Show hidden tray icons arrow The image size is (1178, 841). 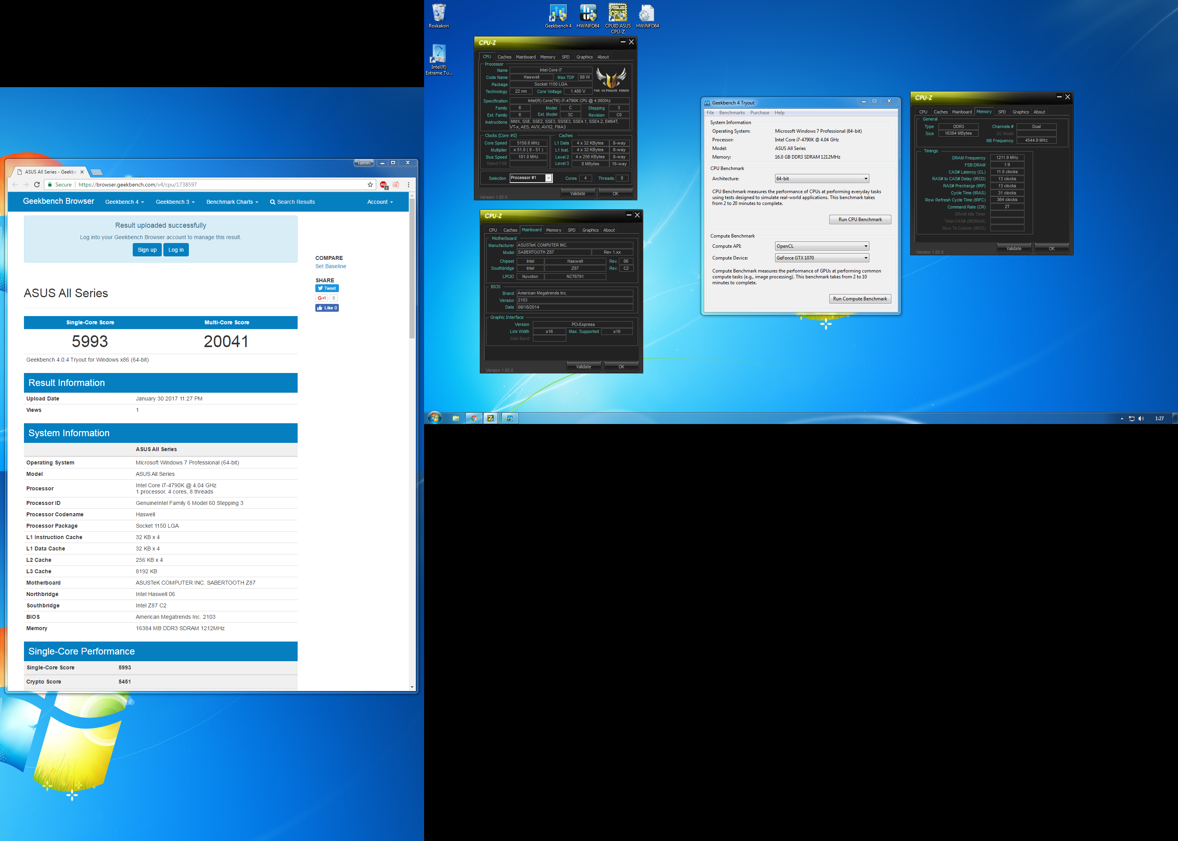point(1121,419)
